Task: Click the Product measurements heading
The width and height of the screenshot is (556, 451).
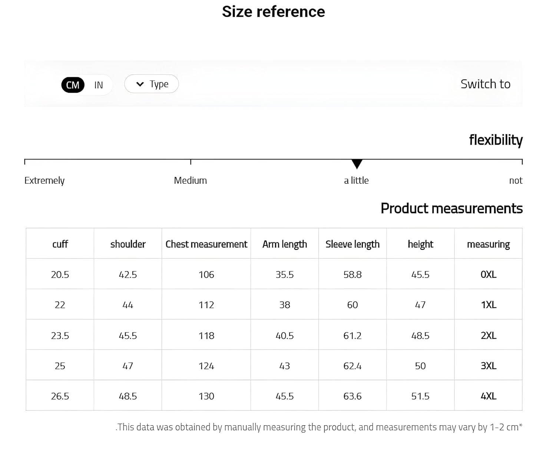Action: pos(451,208)
